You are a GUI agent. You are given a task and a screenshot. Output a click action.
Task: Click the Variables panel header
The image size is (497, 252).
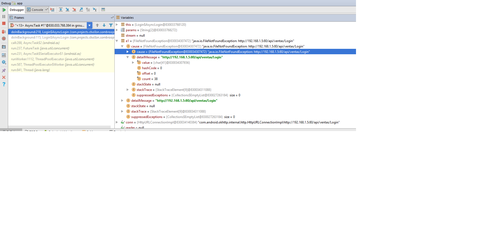pos(235,18)
